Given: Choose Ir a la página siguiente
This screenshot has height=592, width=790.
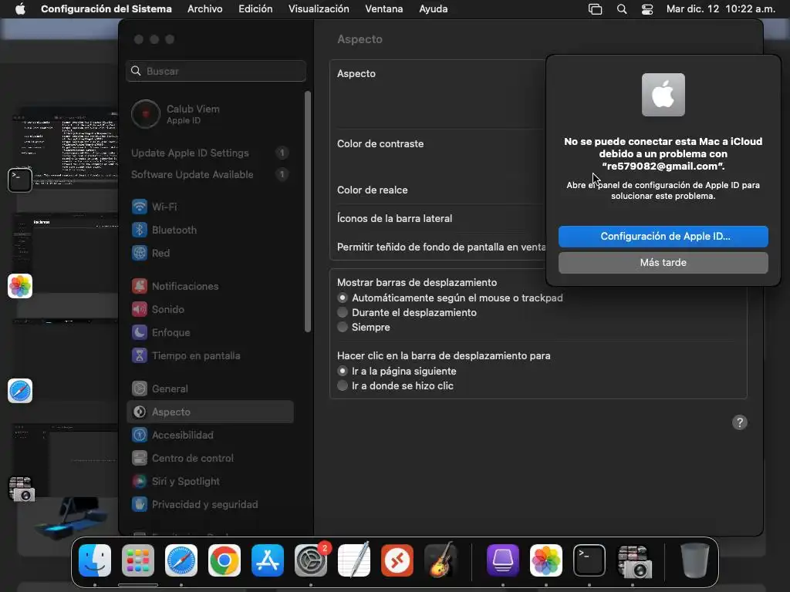Looking at the screenshot, I should tap(343, 371).
